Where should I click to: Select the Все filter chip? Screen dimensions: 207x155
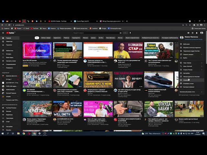pyautogui.click(x=37, y=38)
